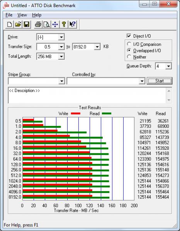
Task: Expand the Total Length dropdown
Action: (61, 57)
